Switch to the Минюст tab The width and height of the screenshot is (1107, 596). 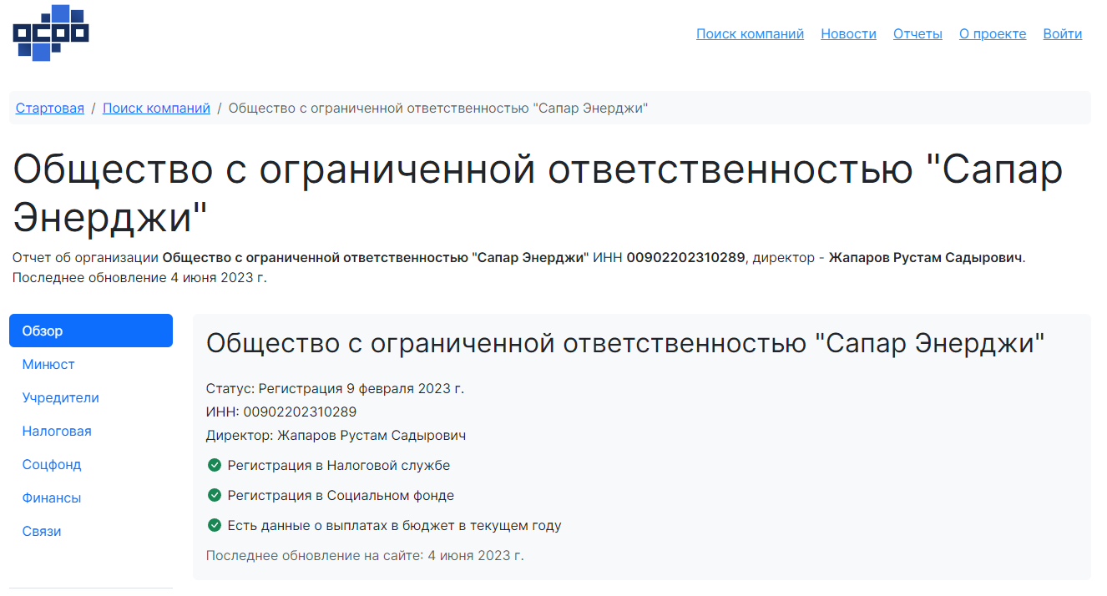pyautogui.click(x=48, y=364)
